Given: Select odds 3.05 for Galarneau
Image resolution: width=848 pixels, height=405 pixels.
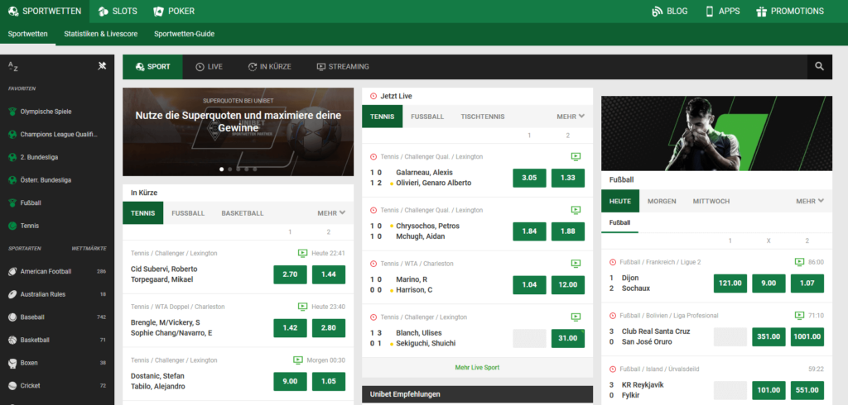Looking at the screenshot, I should point(529,178).
